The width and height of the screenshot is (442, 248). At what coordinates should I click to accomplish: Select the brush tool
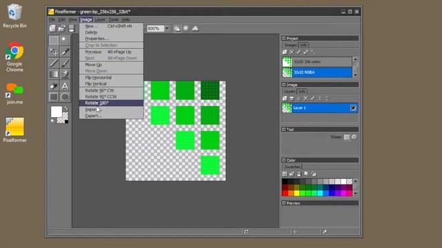[65, 63]
